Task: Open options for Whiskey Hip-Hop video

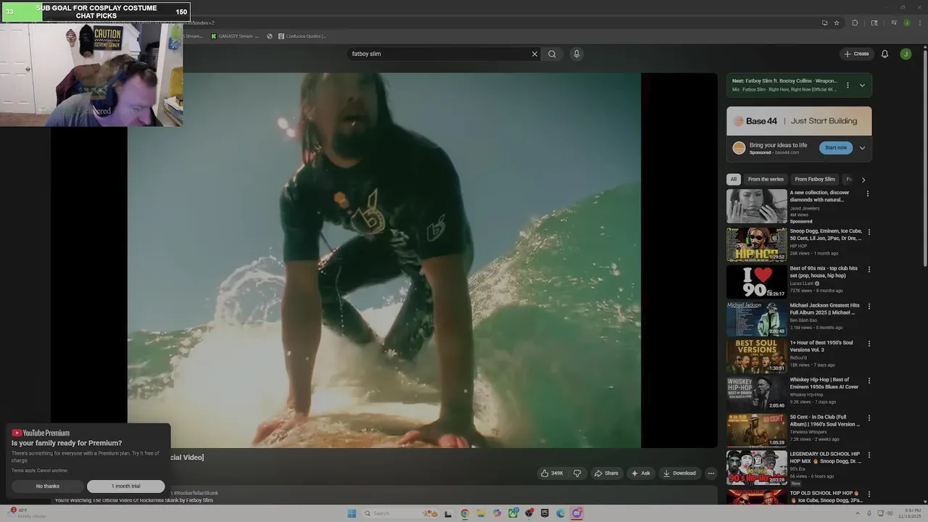Action: pos(869,381)
